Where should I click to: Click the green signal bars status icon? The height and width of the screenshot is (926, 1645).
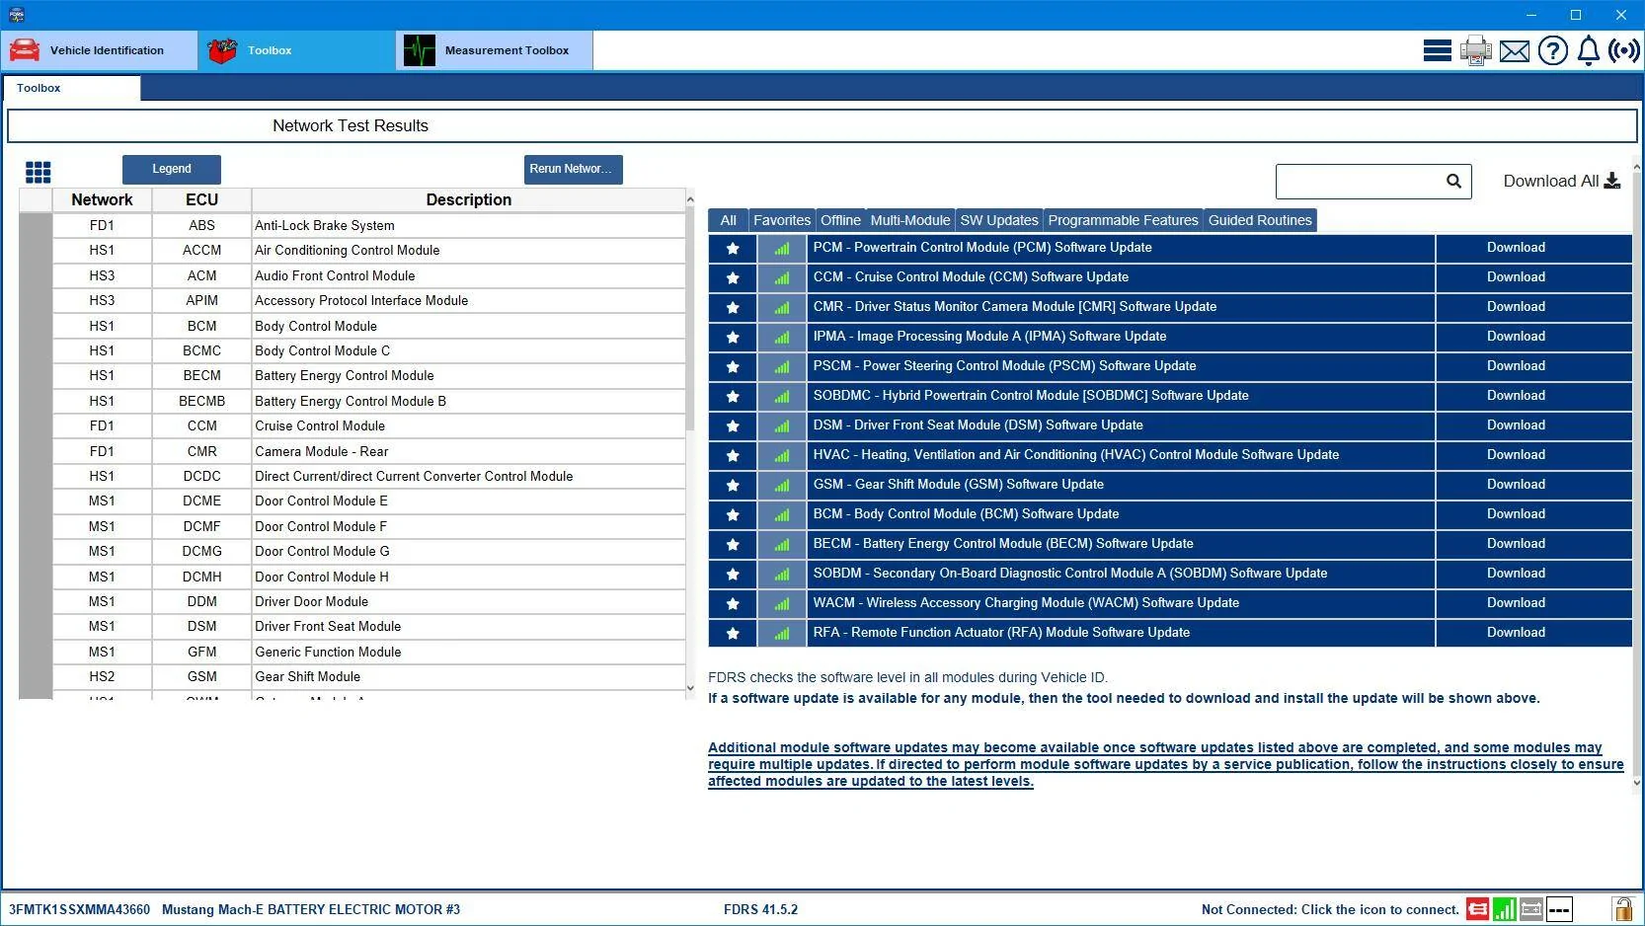click(1505, 909)
